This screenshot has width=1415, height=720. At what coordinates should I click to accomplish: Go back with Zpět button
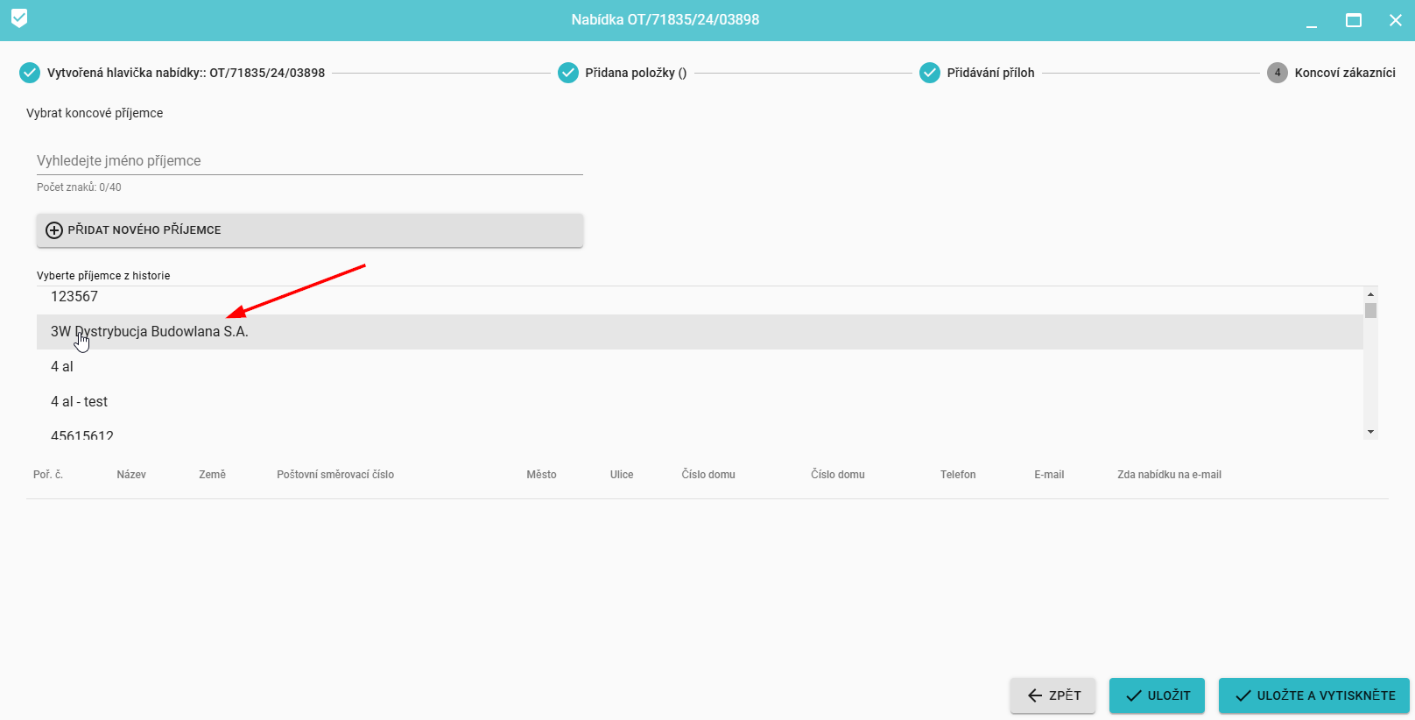pos(1053,695)
